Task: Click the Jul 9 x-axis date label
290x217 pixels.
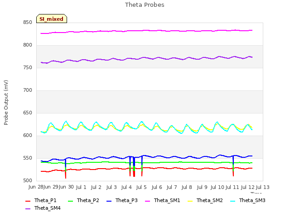Action: [202, 187]
